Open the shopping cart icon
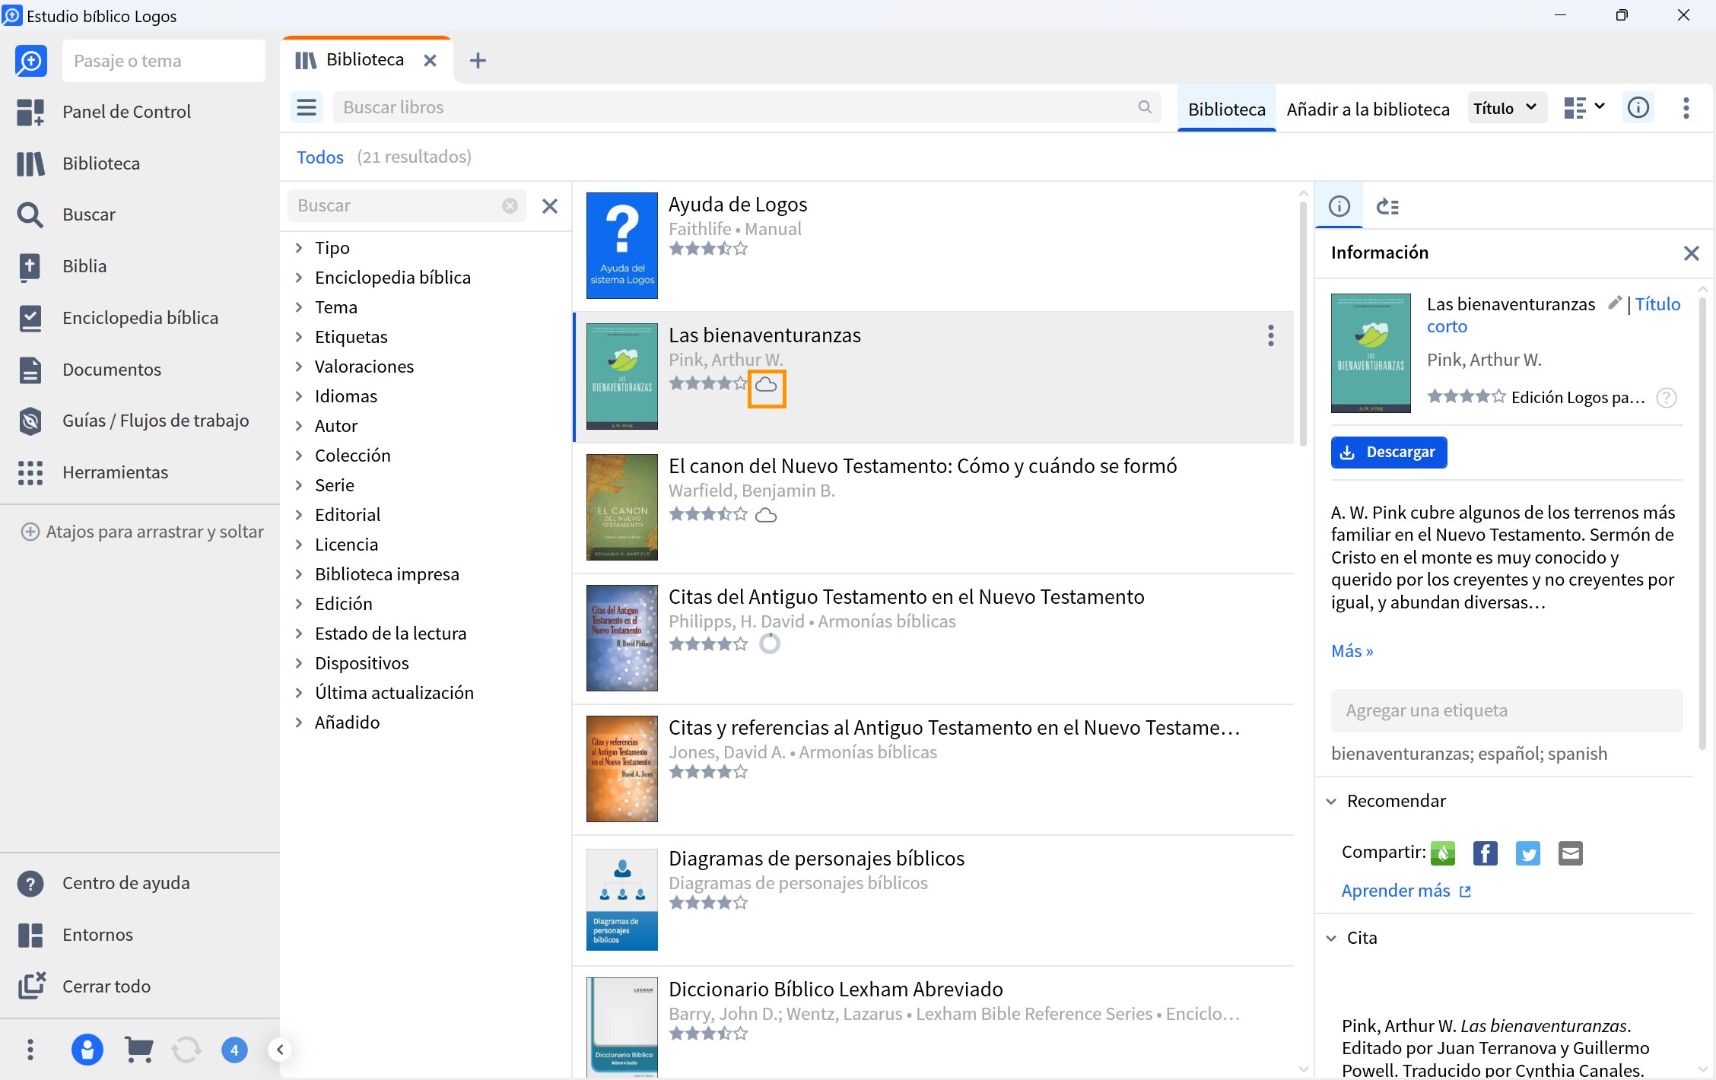 pos(138,1050)
